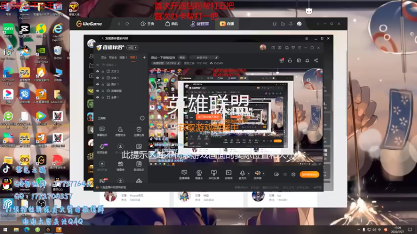417x234 pixels.
Task: Open File Explorer from taskbar
Action: 16,229
